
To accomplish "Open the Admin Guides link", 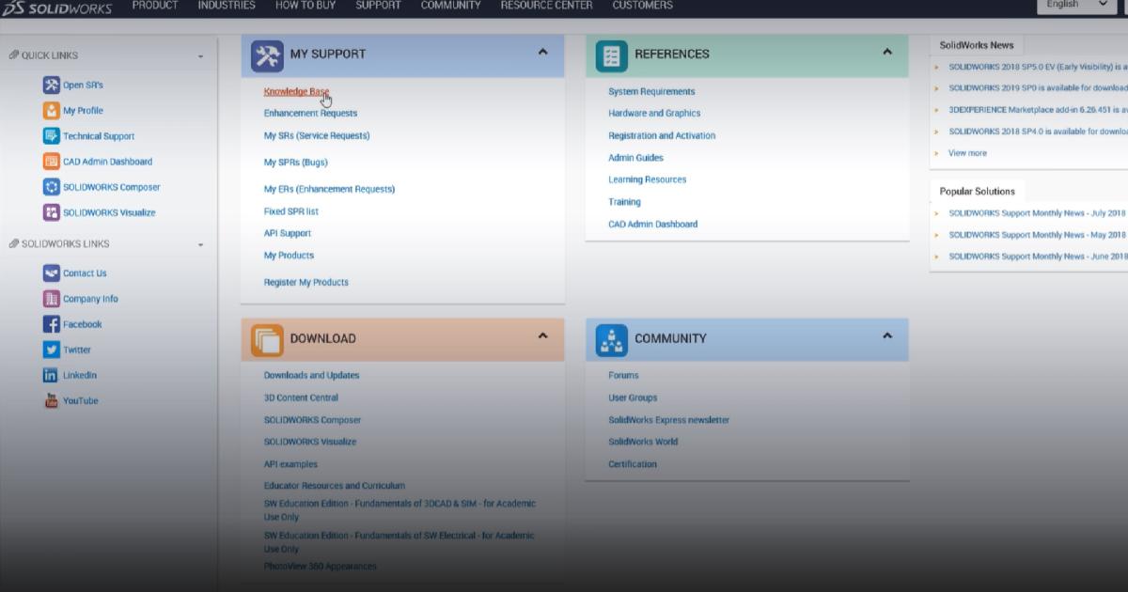I will coord(635,158).
